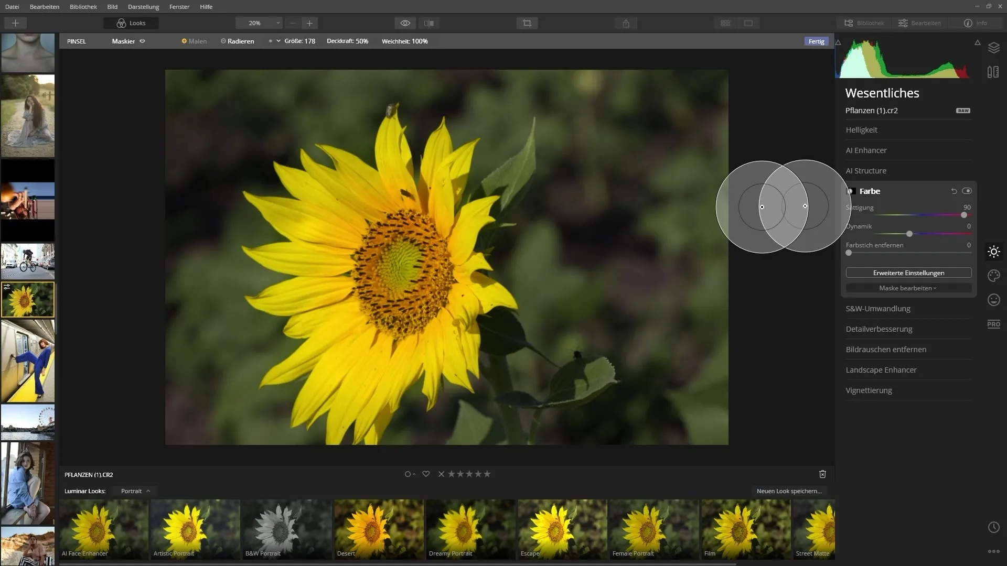Toggle Farbe panel visibility eye
1007x566 pixels.
pyautogui.click(x=967, y=191)
